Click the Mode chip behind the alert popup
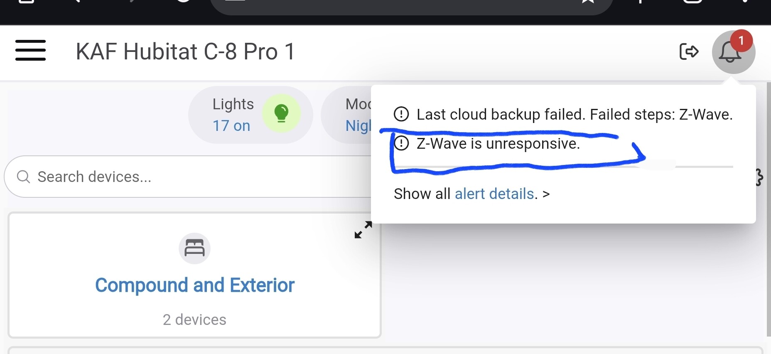 [x=347, y=115]
